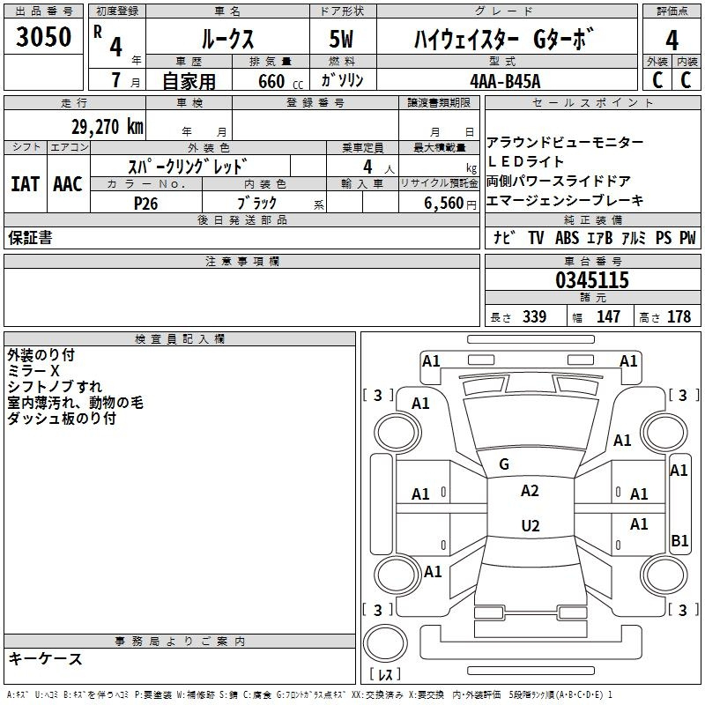Select chassis number 0345115
The image size is (705, 705).
click(x=591, y=280)
